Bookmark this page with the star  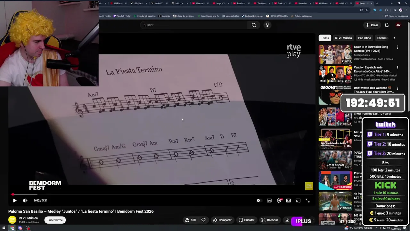(x=367, y=10)
